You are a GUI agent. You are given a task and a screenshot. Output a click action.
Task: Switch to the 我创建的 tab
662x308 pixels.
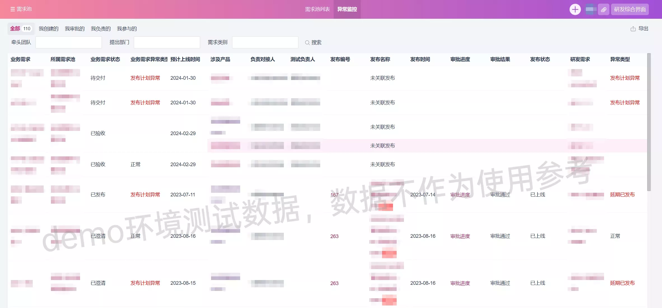(48, 29)
